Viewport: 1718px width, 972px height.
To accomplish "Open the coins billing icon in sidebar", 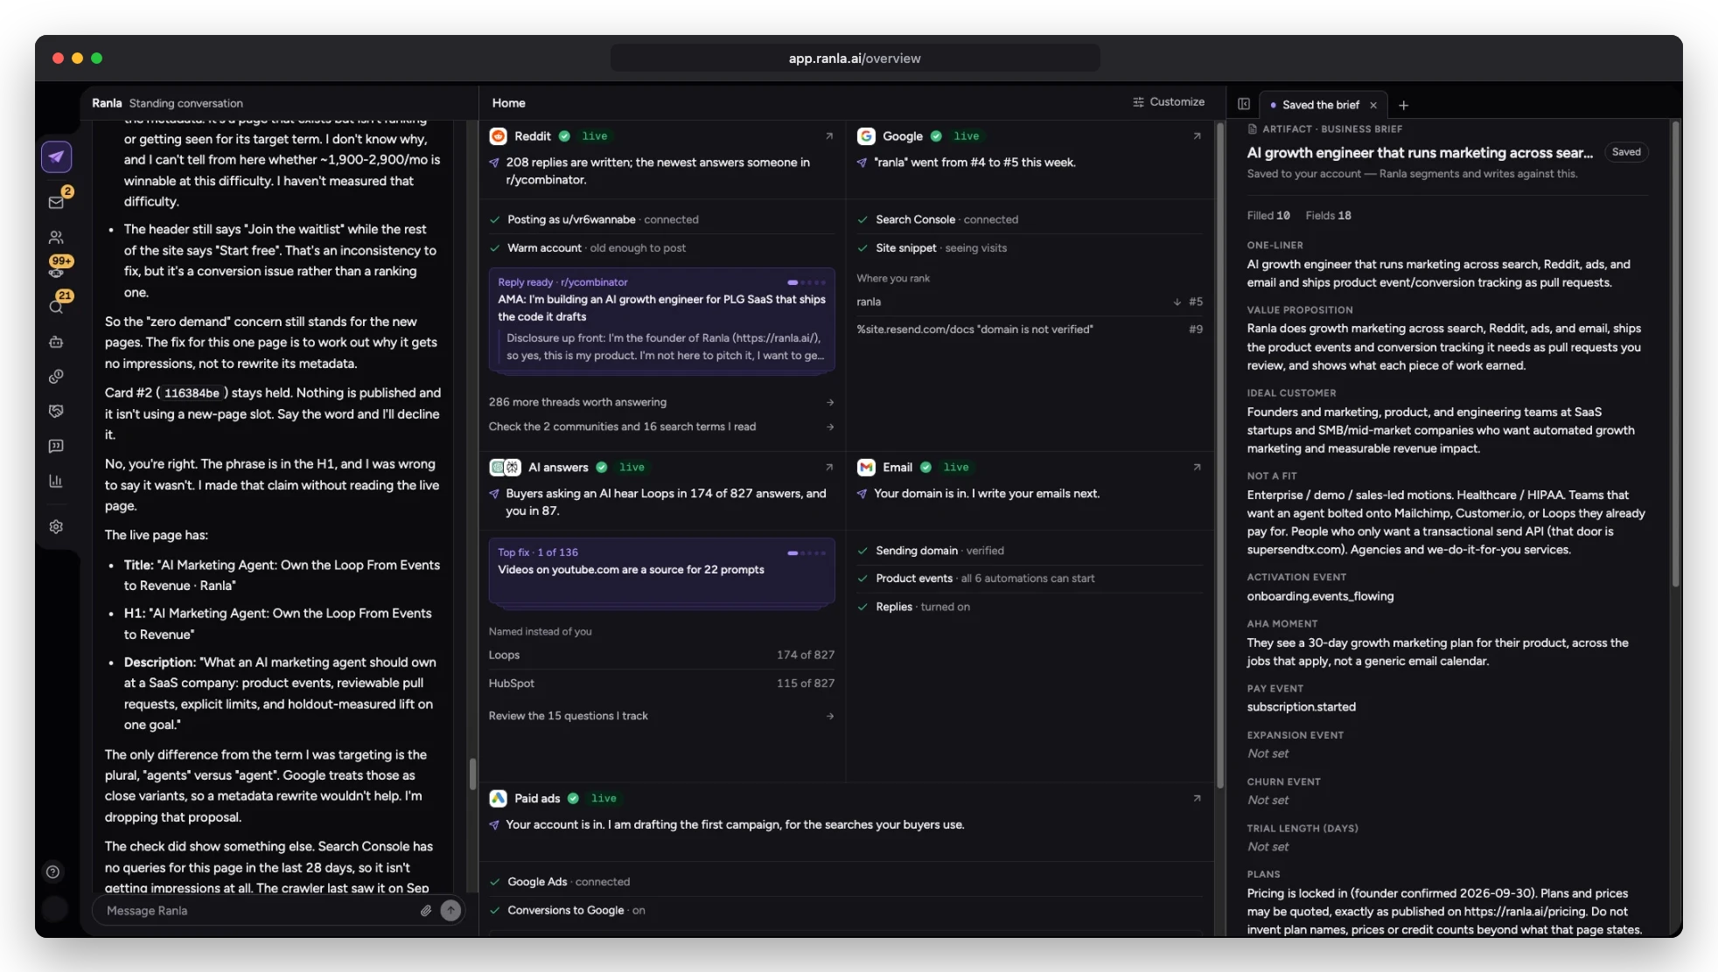I will tap(56, 377).
